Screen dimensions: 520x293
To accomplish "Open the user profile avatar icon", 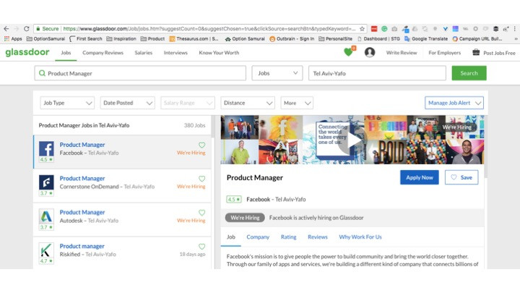I will [370, 52].
